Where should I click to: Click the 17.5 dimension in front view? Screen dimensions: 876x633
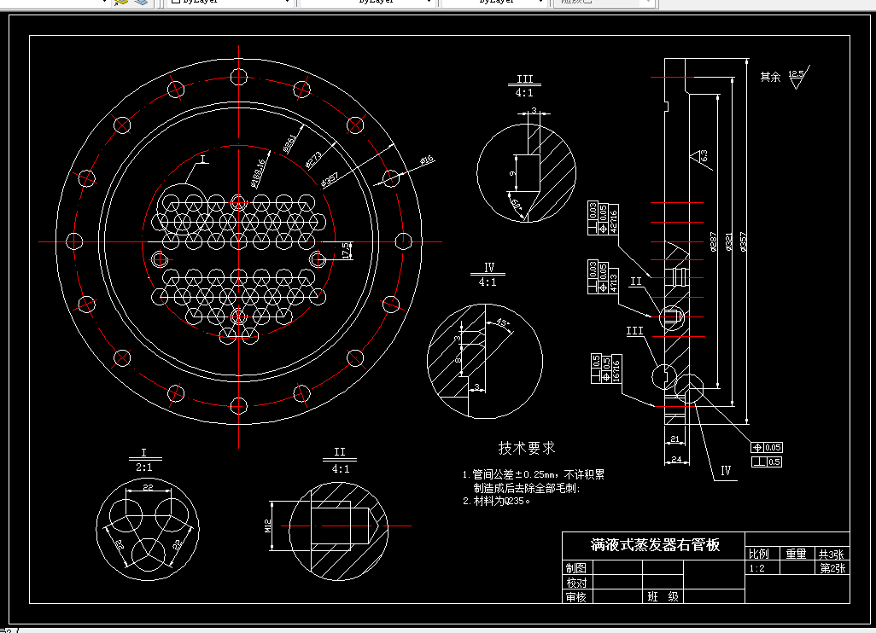(346, 251)
